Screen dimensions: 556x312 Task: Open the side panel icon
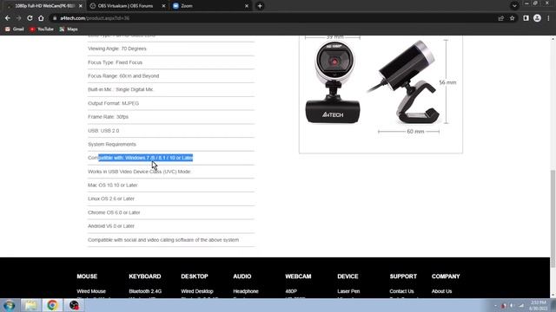[526, 18]
